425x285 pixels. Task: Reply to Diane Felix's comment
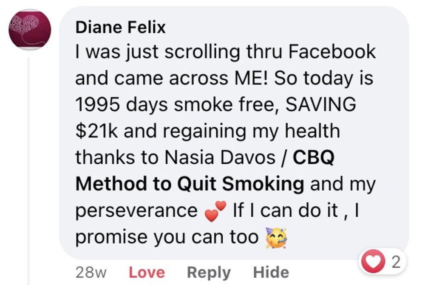209,272
